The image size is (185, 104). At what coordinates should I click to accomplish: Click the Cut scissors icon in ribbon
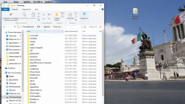[38, 14]
